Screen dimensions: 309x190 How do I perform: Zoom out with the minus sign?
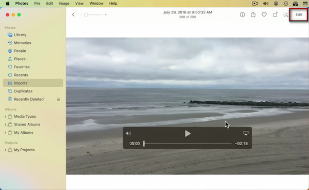coord(81,15)
